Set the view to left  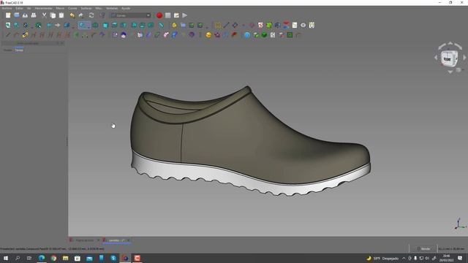point(151,26)
